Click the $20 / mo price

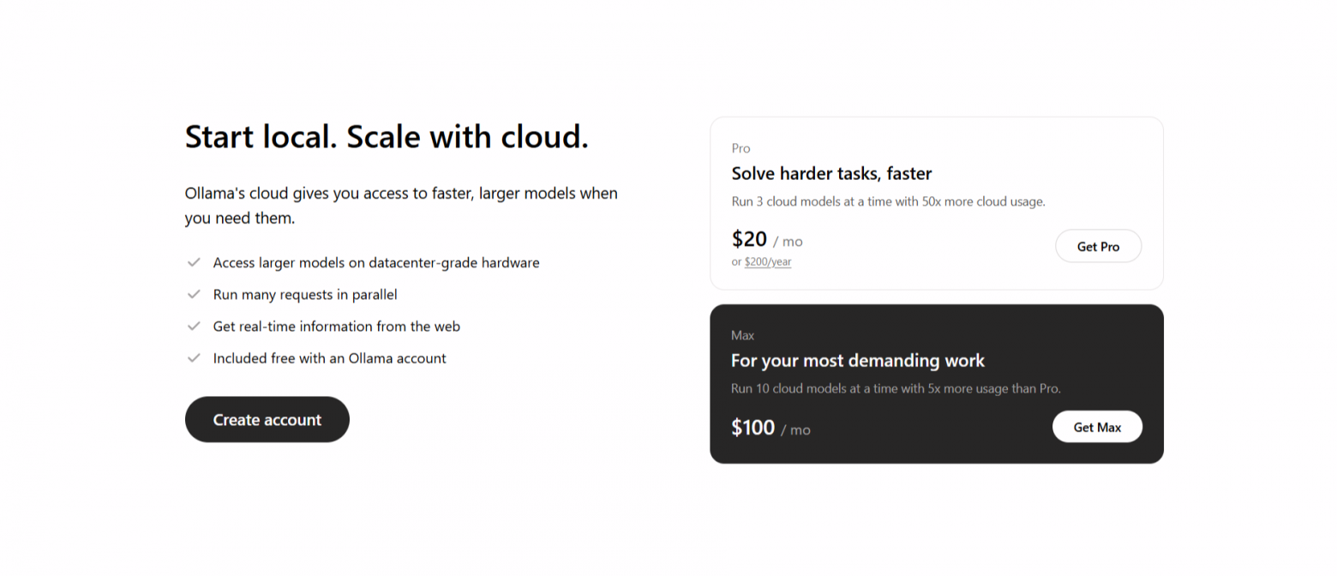(767, 239)
